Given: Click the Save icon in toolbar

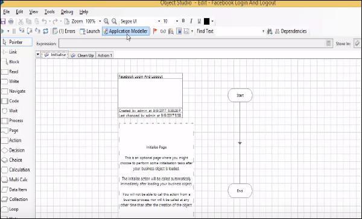Looking at the screenshot, I should point(3,22).
